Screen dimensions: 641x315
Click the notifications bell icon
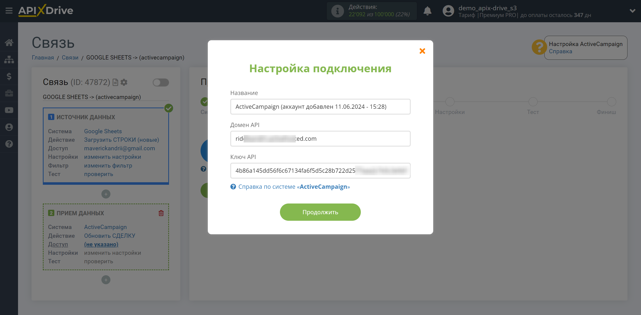427,11
